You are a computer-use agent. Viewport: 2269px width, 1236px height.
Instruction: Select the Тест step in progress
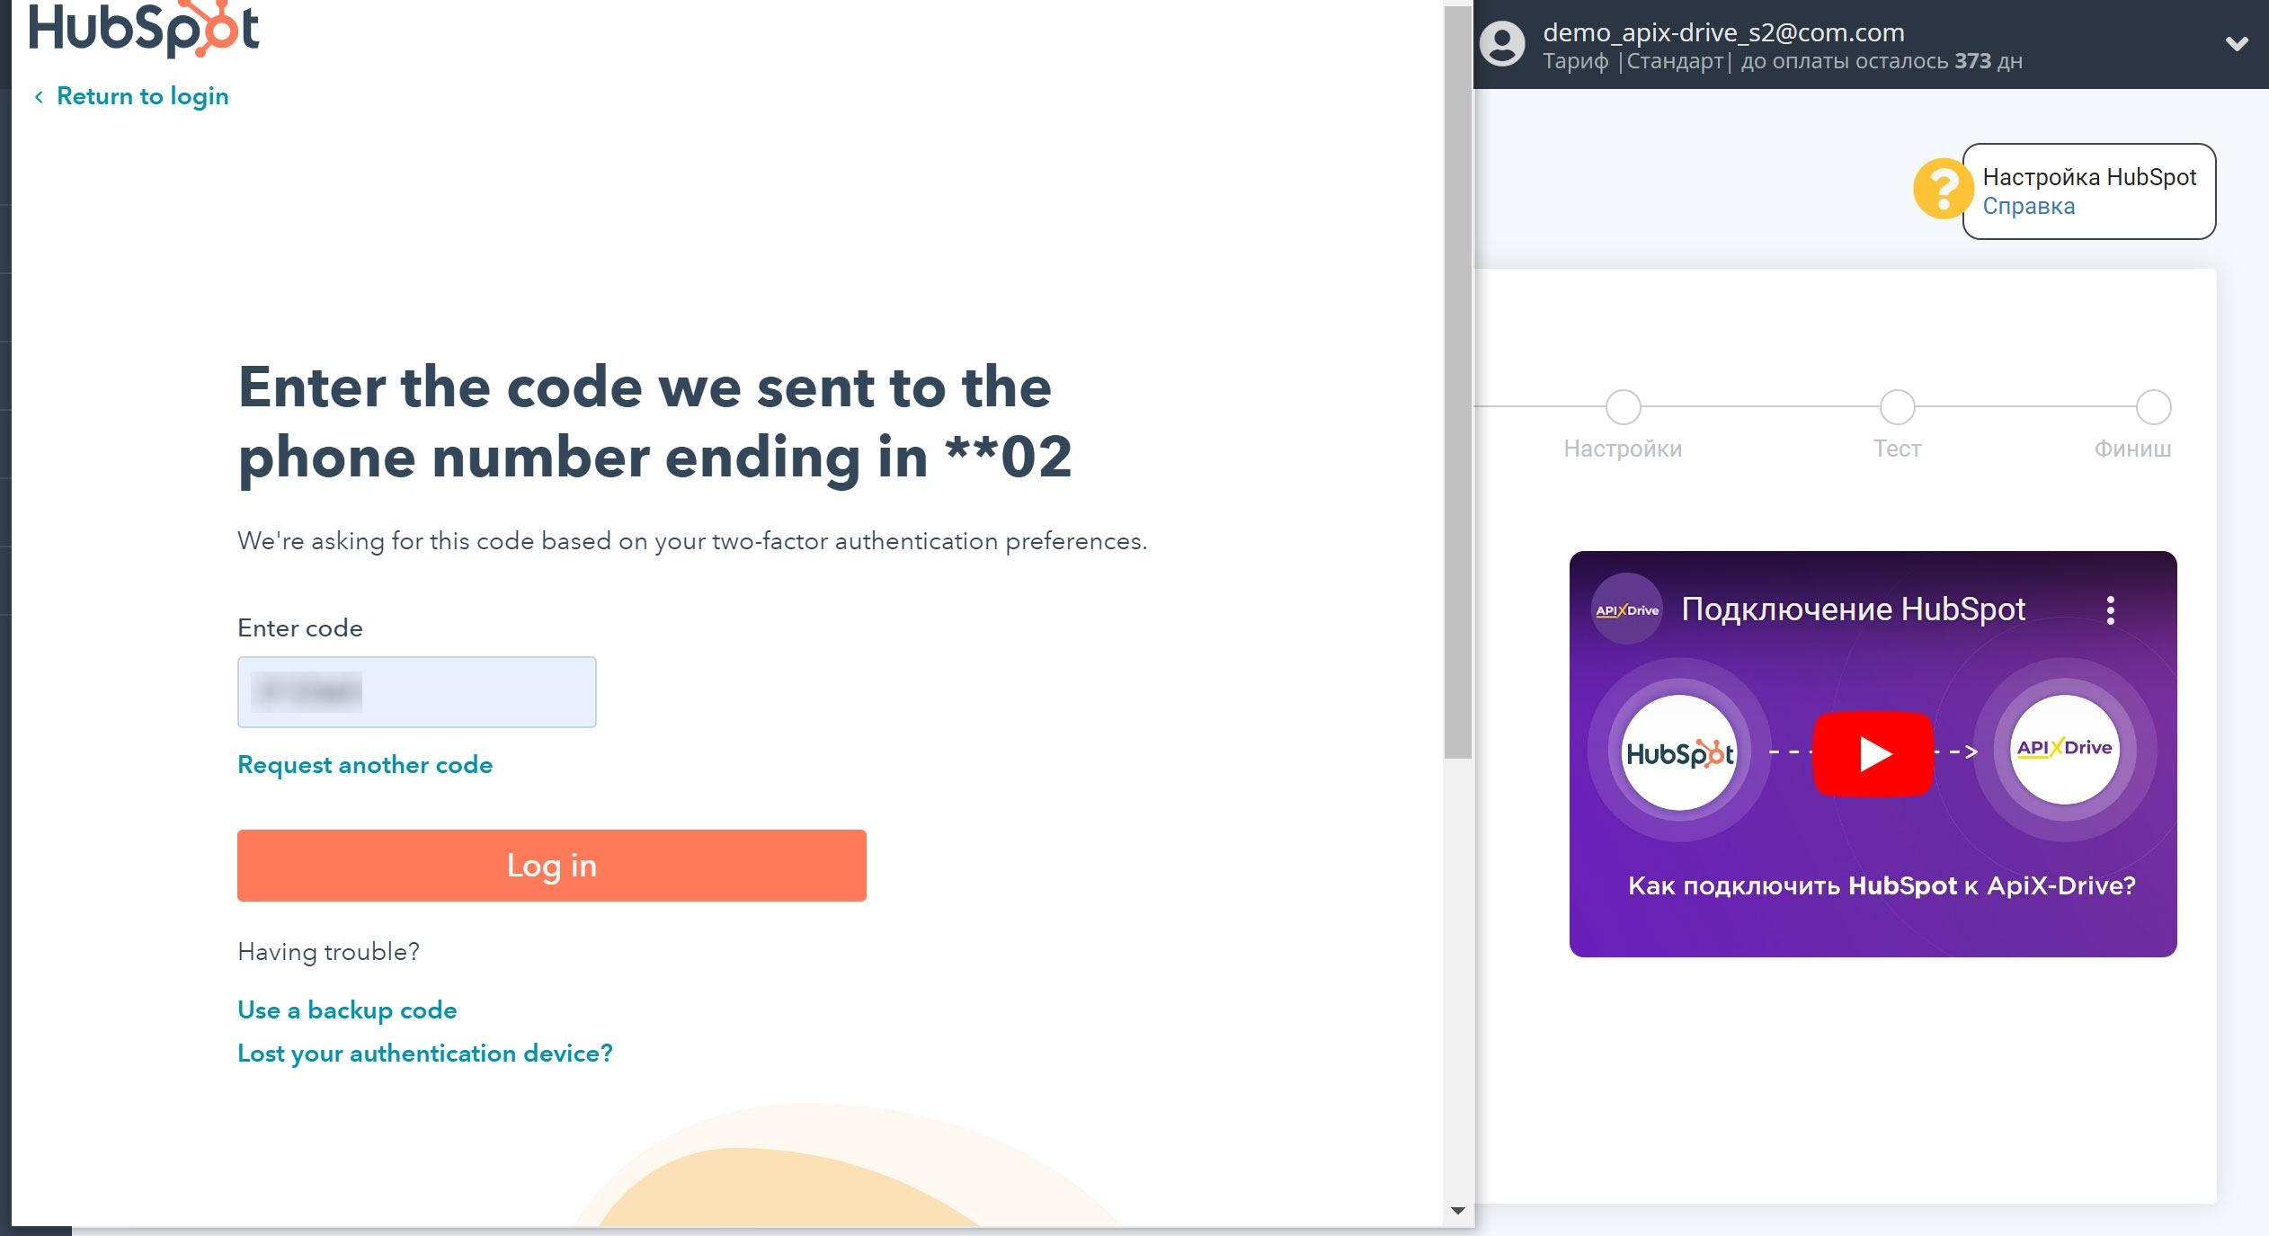pyautogui.click(x=1895, y=405)
